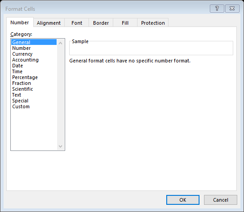Screen dimensions: 244x212
Task: Switch to the Alignment tab
Action: point(49,23)
